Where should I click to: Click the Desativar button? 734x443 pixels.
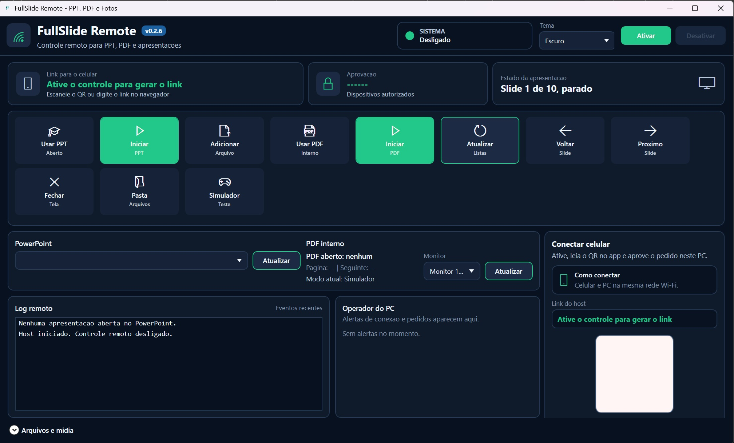point(701,36)
